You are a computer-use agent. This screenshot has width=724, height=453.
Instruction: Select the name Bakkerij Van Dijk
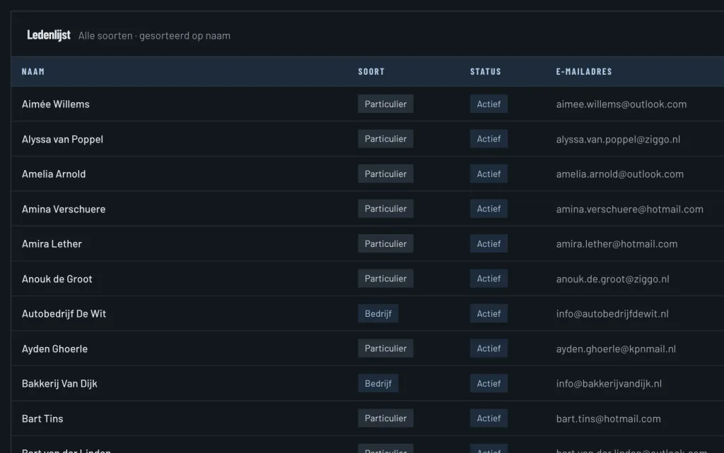click(x=59, y=383)
